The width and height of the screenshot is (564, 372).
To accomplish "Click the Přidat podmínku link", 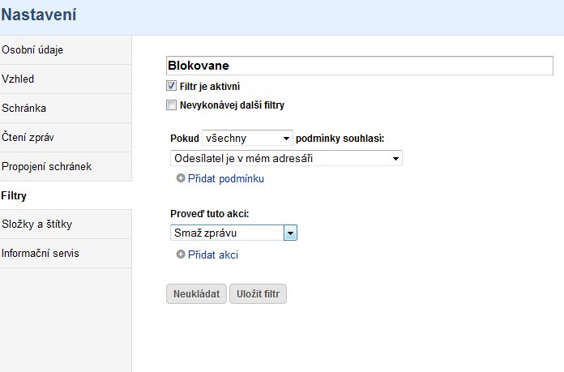I will click(226, 179).
